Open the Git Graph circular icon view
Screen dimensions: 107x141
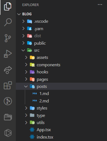coord(8,101)
